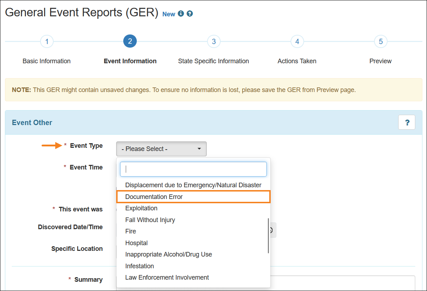Switch to step 5 Preview
The height and width of the screenshot is (291, 427).
(x=380, y=42)
